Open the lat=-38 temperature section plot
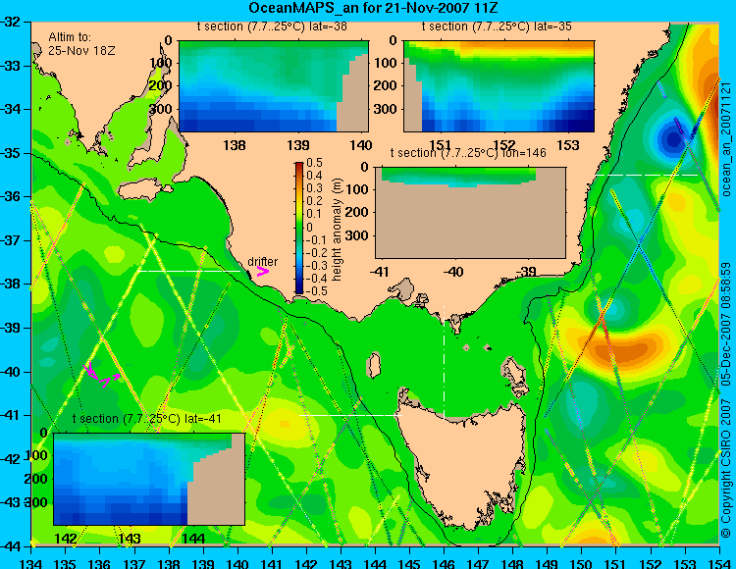 274,86
